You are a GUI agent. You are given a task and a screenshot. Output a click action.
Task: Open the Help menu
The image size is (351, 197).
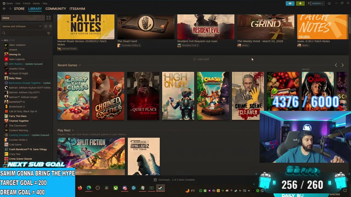(45, 3)
